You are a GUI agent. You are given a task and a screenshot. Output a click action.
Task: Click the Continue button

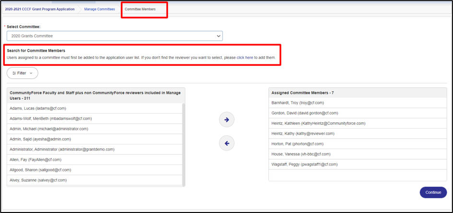[433, 192]
